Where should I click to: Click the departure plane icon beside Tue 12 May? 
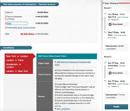coord(105,14)
